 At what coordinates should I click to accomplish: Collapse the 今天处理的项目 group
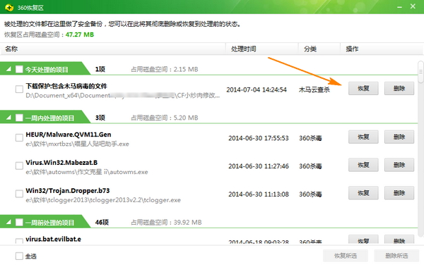[8, 69]
